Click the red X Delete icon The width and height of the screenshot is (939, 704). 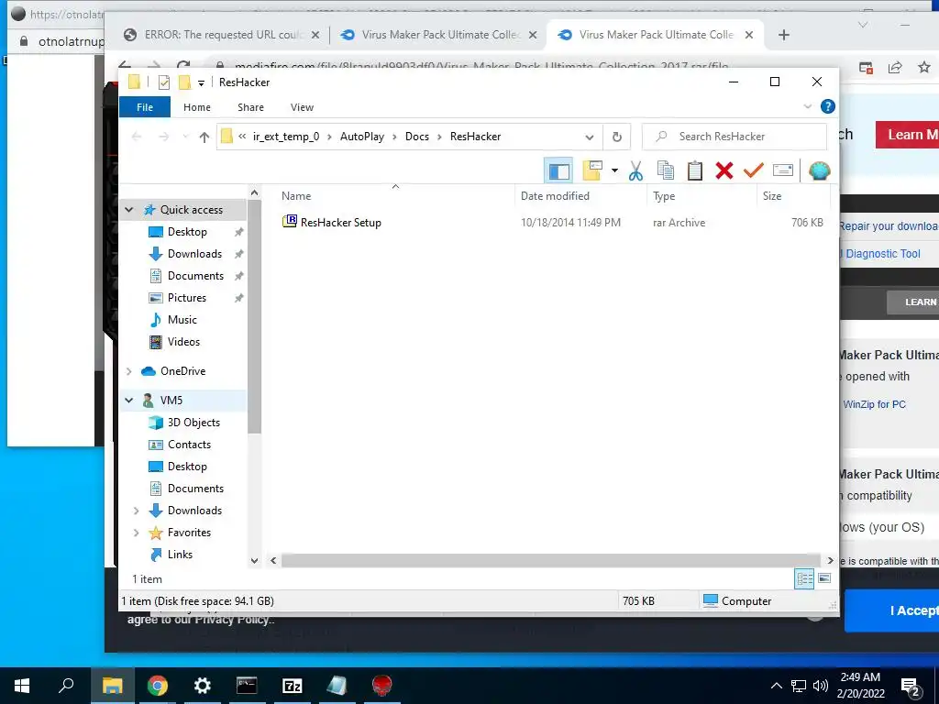click(724, 170)
